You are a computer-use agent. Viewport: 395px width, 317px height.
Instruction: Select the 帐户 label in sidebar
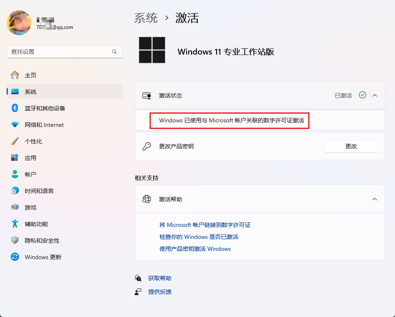pos(31,174)
